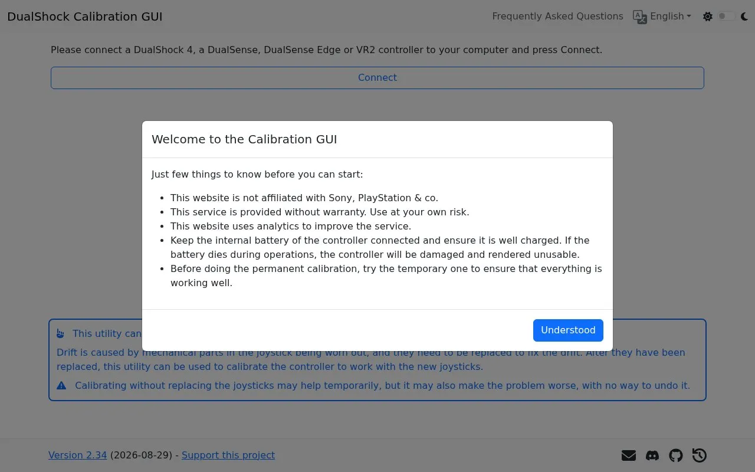Click 'not affiliated with Sony' bullet
The width and height of the screenshot is (755, 472).
[304, 198]
